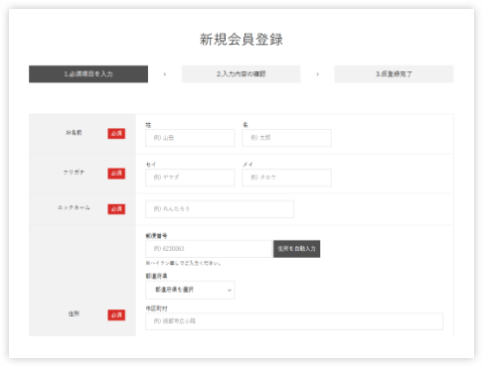Select step 2 入力内容の確認 tab
The image size is (483, 367).
[x=241, y=74]
